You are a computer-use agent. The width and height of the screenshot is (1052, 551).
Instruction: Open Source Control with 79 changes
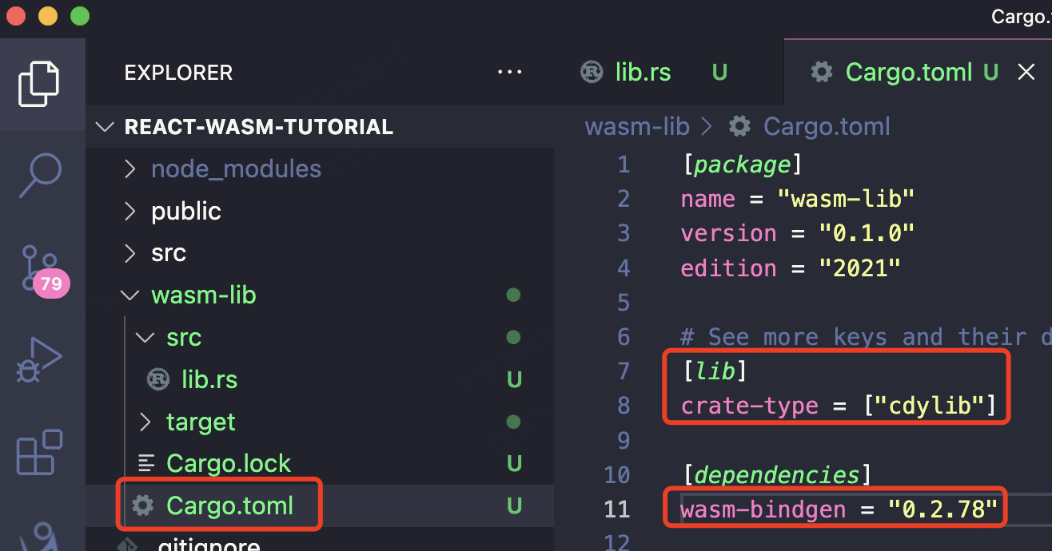pyautogui.click(x=39, y=266)
